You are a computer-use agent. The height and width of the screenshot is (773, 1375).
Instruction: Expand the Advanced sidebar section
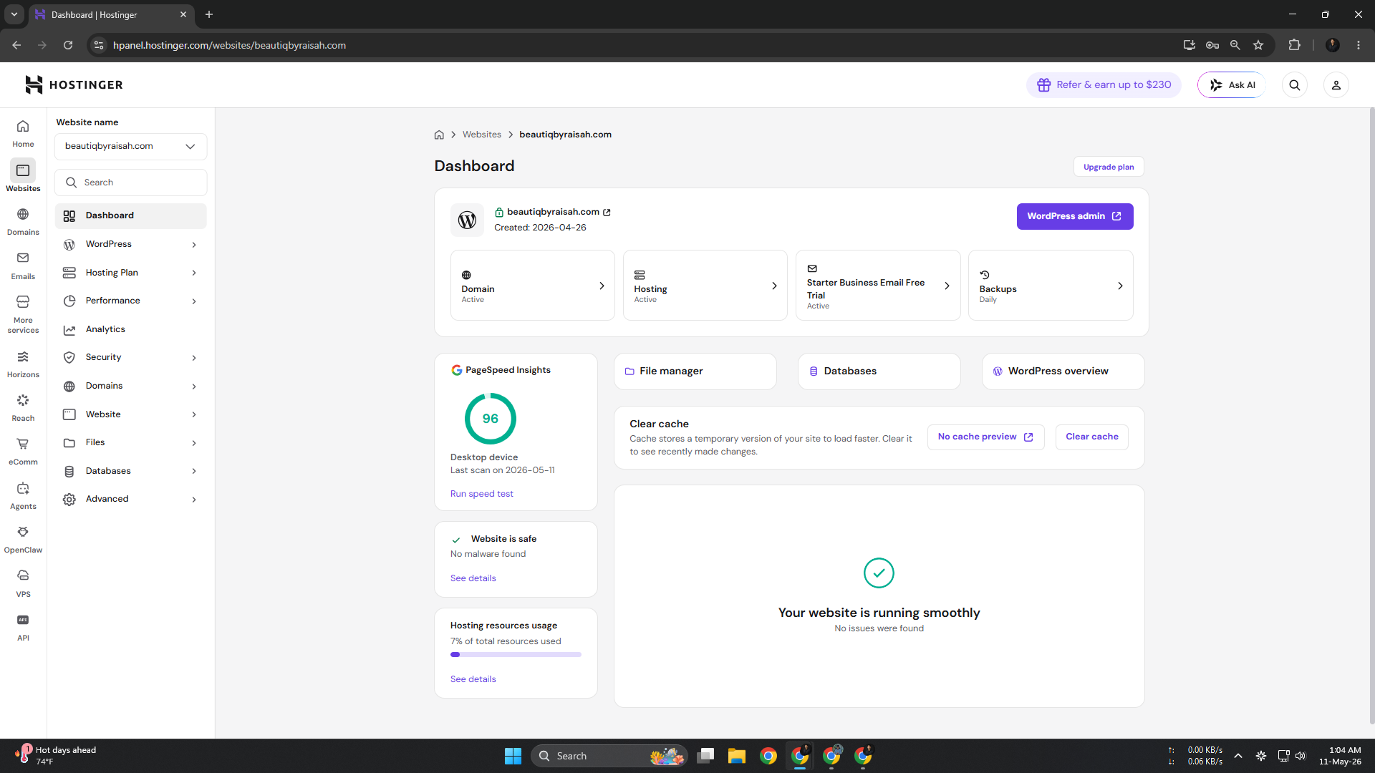(x=131, y=500)
